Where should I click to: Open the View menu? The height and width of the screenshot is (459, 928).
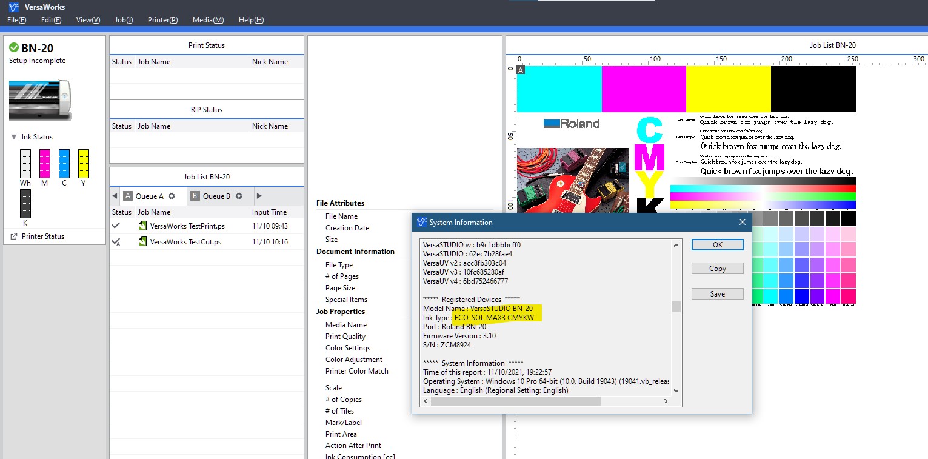(x=88, y=20)
